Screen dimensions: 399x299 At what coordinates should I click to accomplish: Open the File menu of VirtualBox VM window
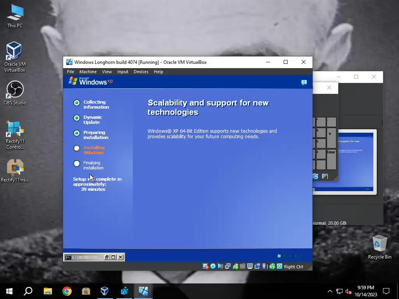[71, 72]
